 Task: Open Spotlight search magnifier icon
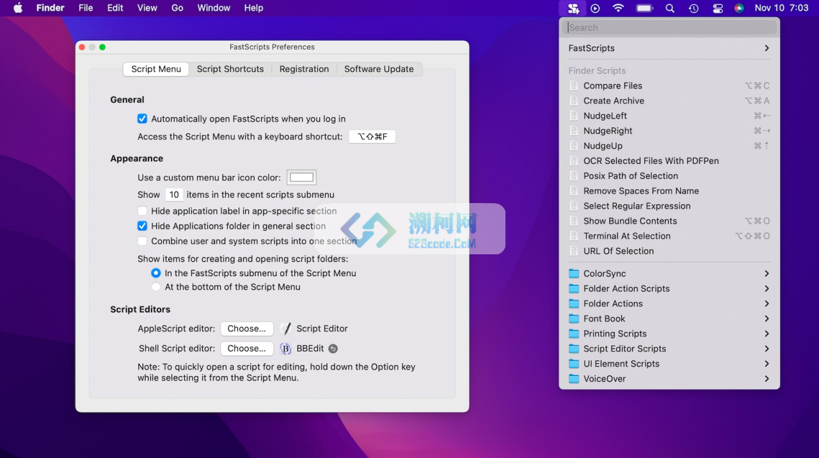pyautogui.click(x=670, y=8)
